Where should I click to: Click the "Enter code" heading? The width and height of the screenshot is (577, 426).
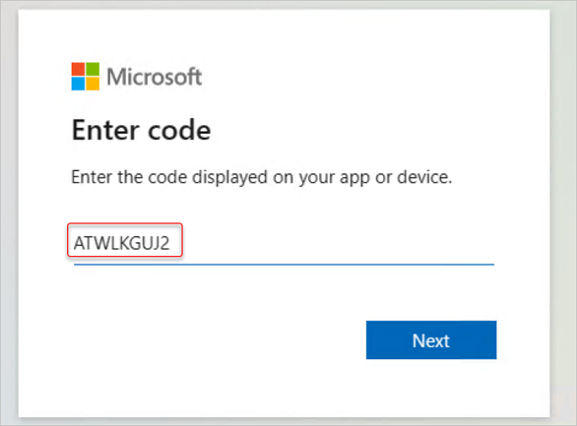[142, 130]
